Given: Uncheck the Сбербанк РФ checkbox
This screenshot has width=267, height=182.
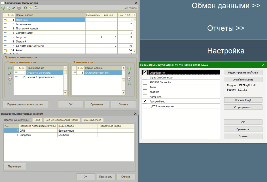Looking at the screenshot, I should click(145, 72).
